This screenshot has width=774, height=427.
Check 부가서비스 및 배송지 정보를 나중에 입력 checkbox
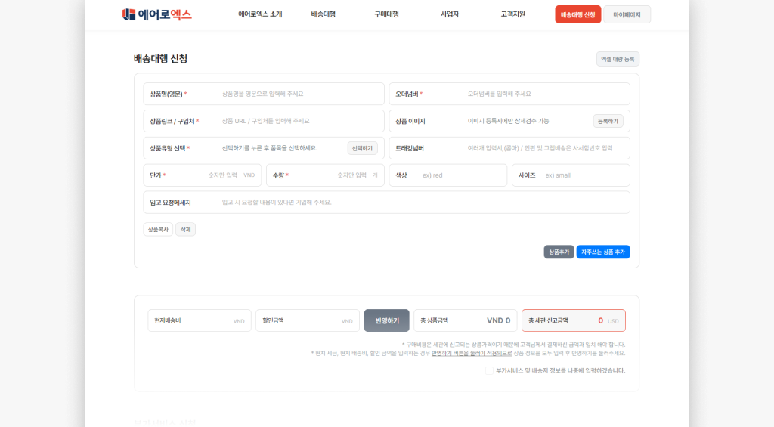pyautogui.click(x=489, y=371)
